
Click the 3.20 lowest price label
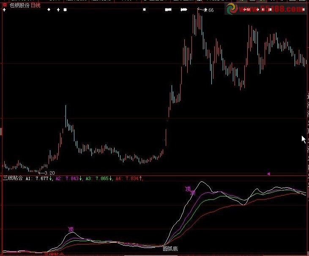pyautogui.click(x=49, y=173)
